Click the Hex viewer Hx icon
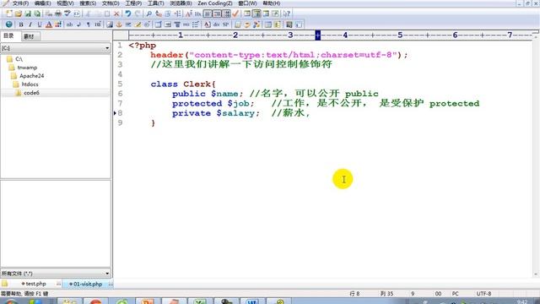The width and height of the screenshot is (540, 304). pos(198,14)
